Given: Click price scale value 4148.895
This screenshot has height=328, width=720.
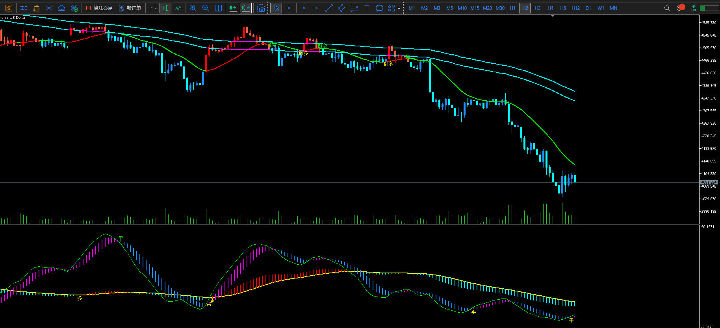Looking at the screenshot, I should (x=709, y=161).
